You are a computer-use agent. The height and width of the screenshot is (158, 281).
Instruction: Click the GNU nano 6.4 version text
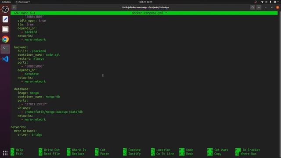[x=25, y=13]
